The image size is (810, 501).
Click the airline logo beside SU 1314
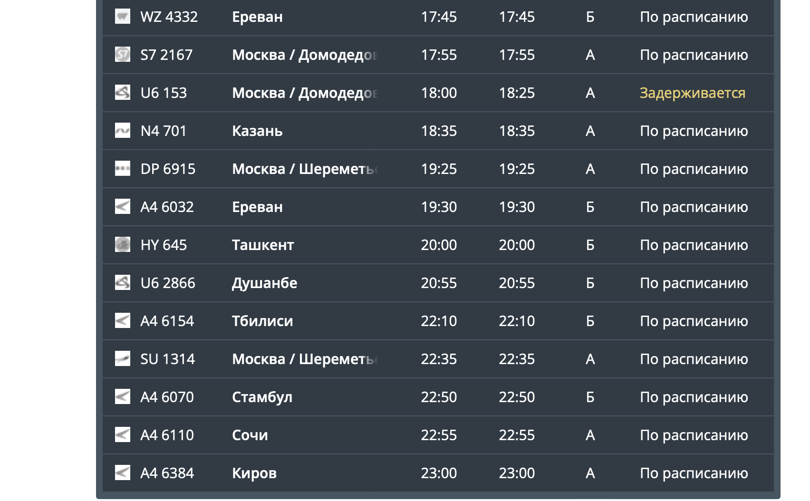click(123, 359)
